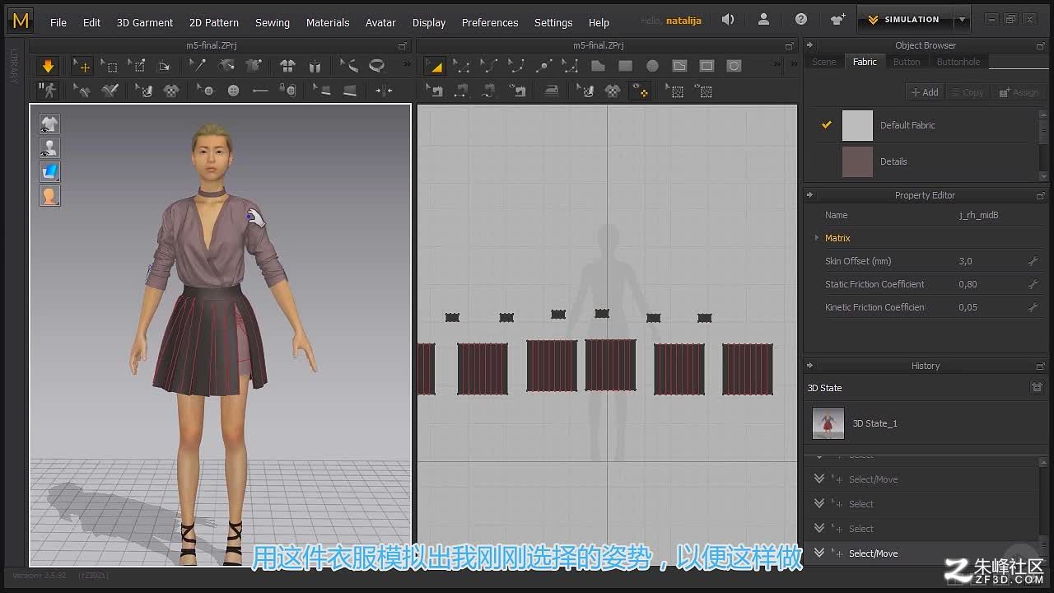The height and width of the screenshot is (593, 1054).
Task: Open the File menu
Action: (58, 22)
